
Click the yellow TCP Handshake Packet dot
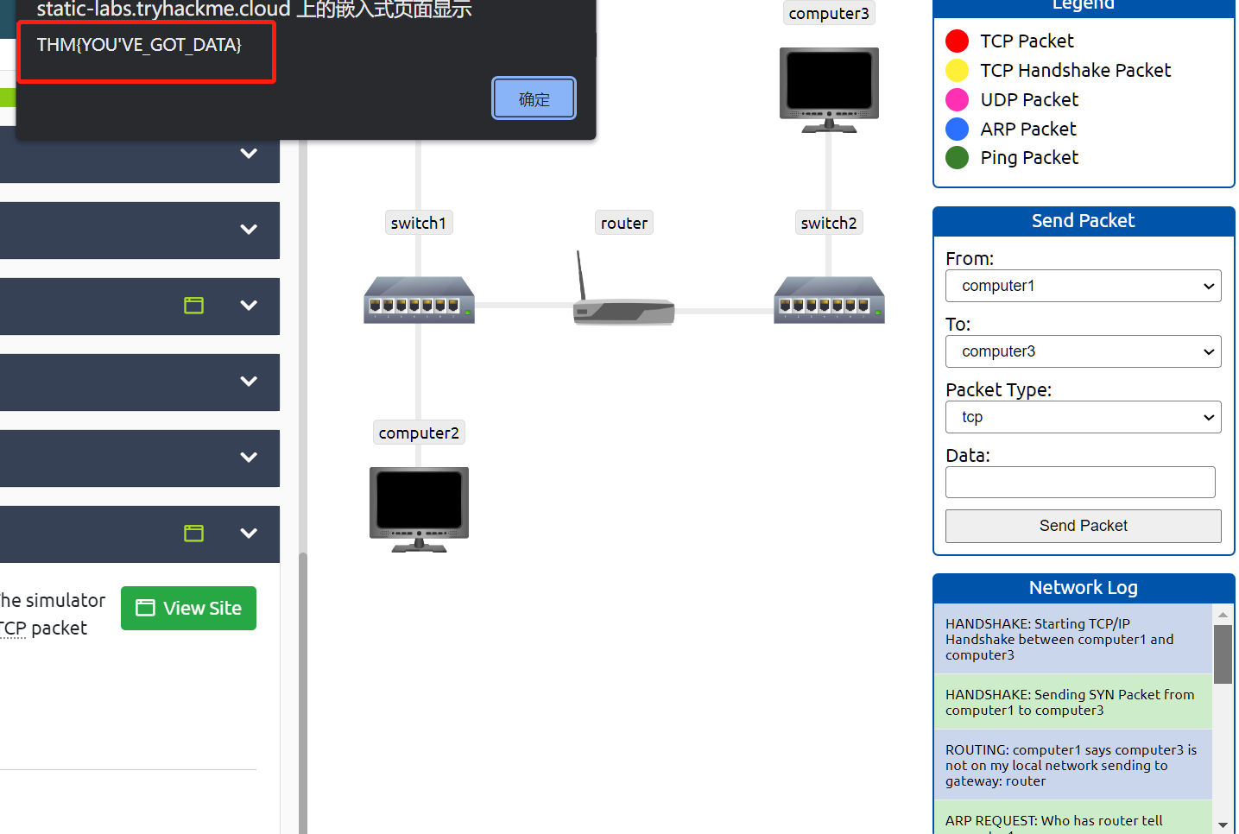coord(957,71)
